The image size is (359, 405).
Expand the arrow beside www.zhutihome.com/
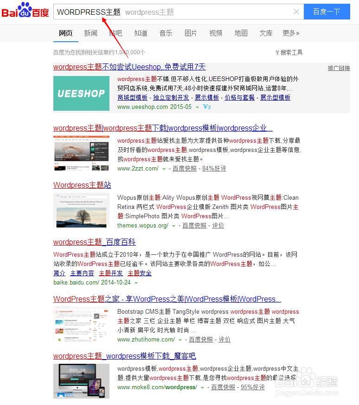[180, 340]
